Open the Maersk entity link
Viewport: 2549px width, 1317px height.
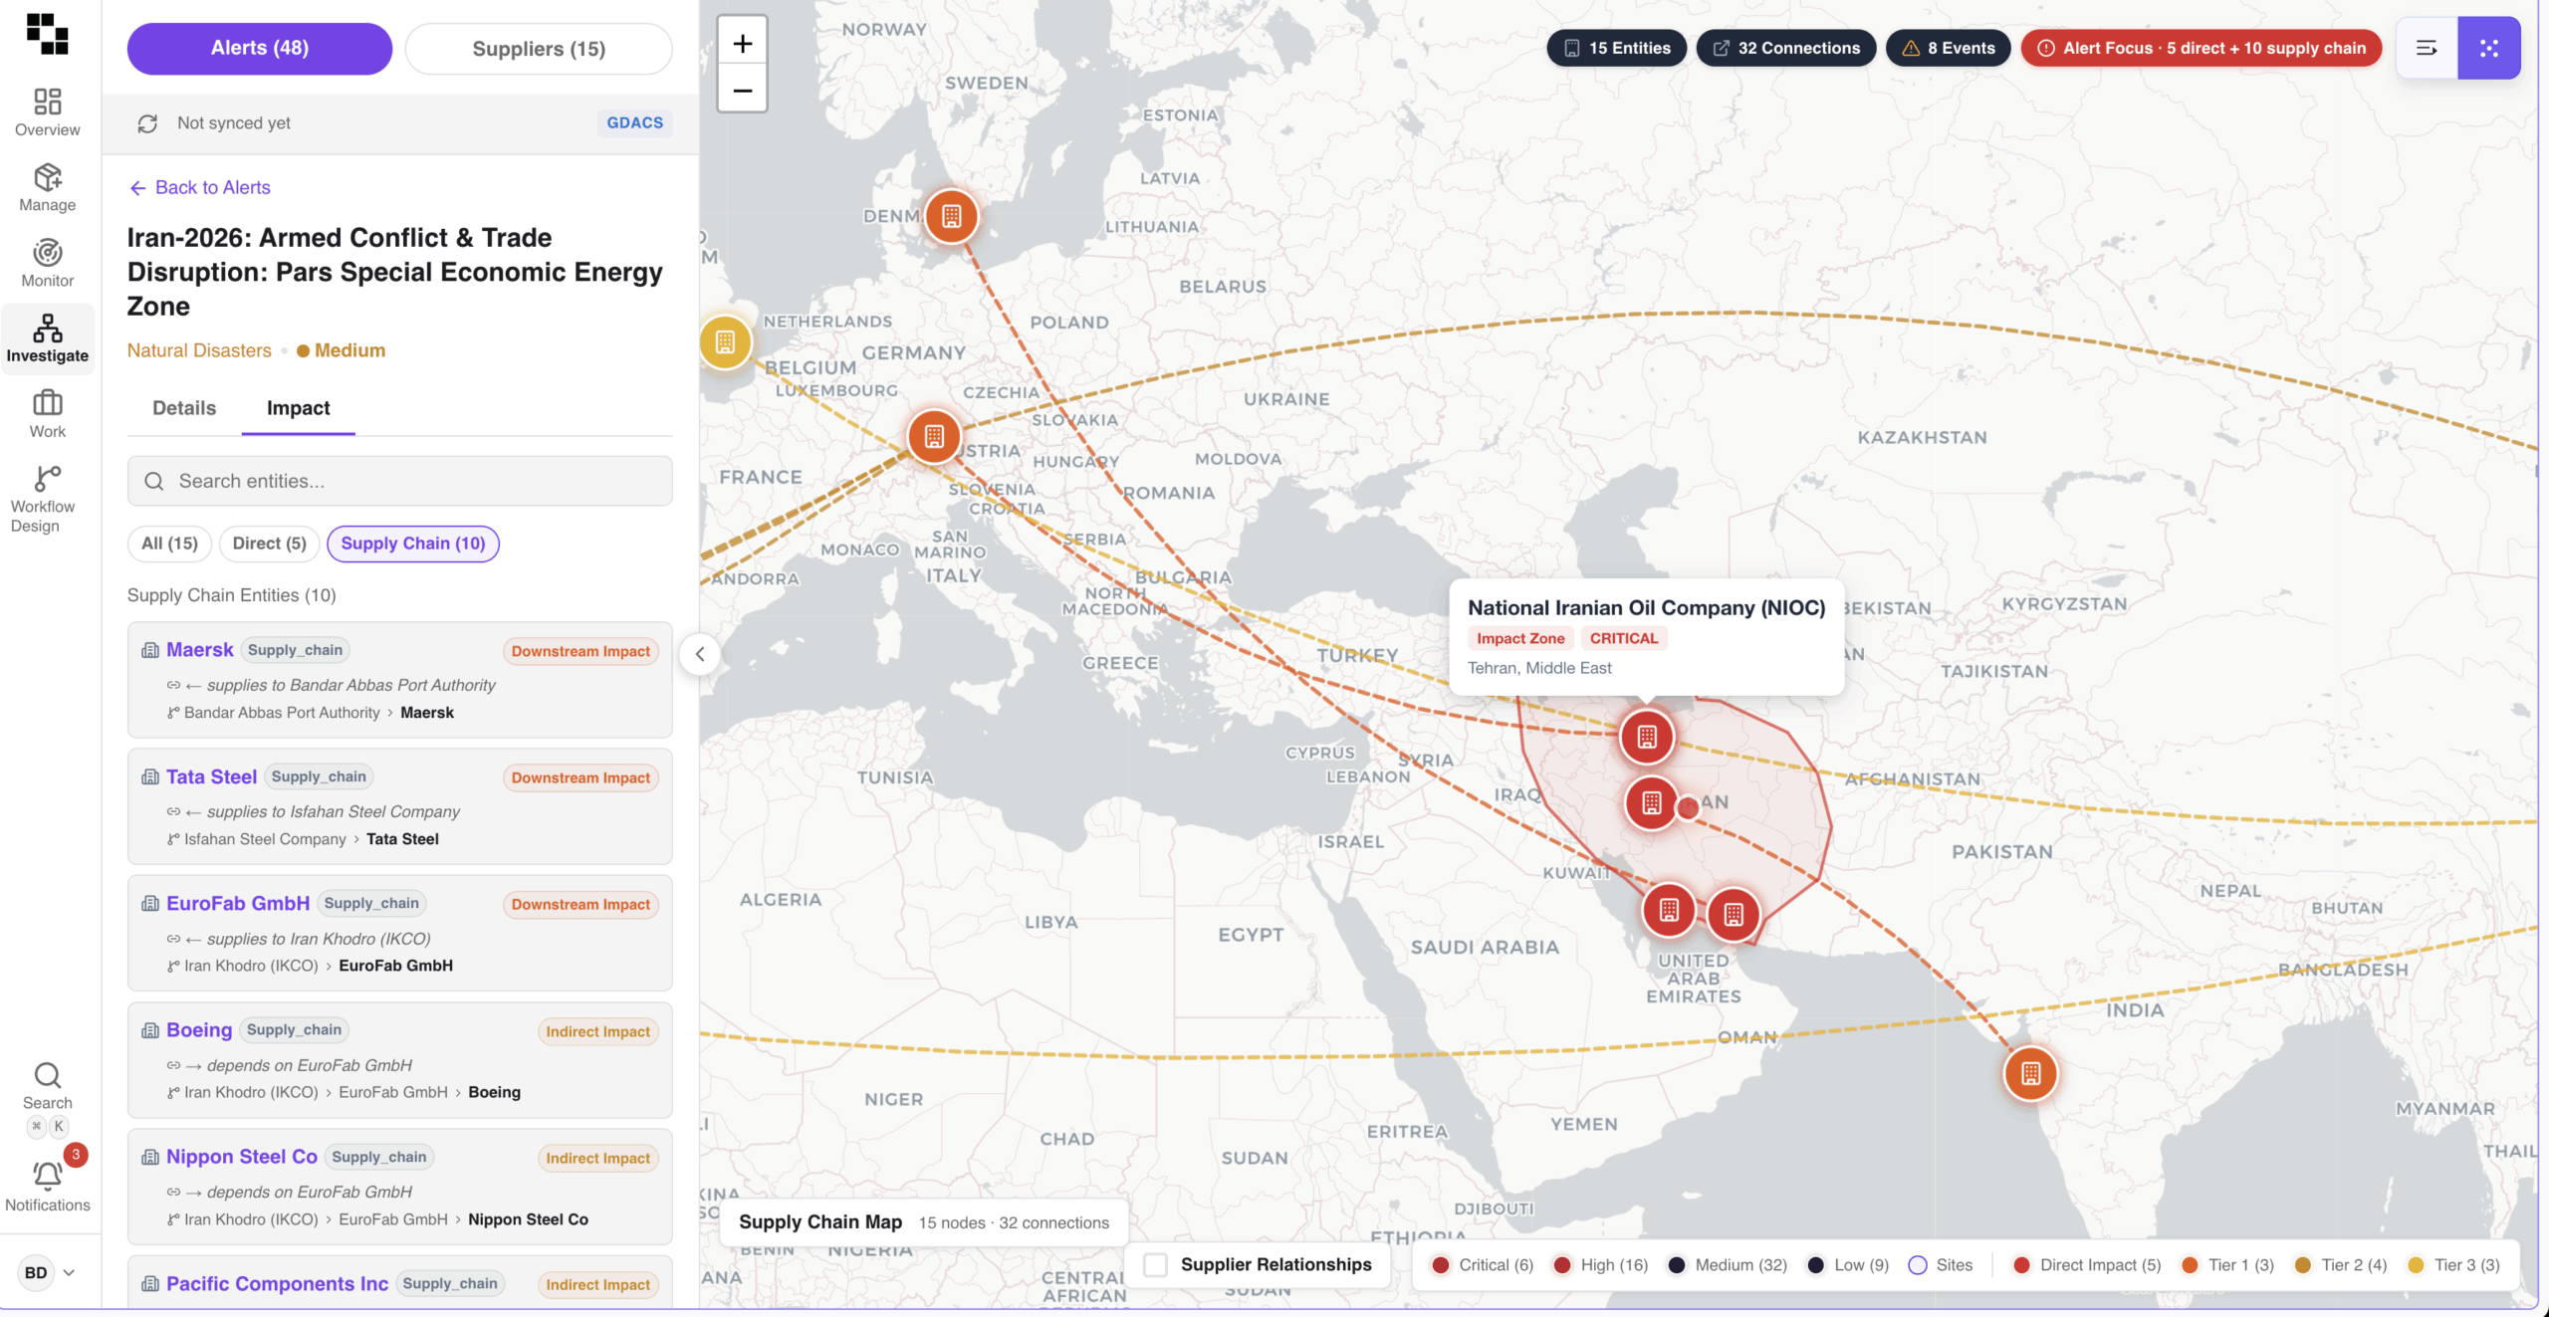(x=199, y=650)
